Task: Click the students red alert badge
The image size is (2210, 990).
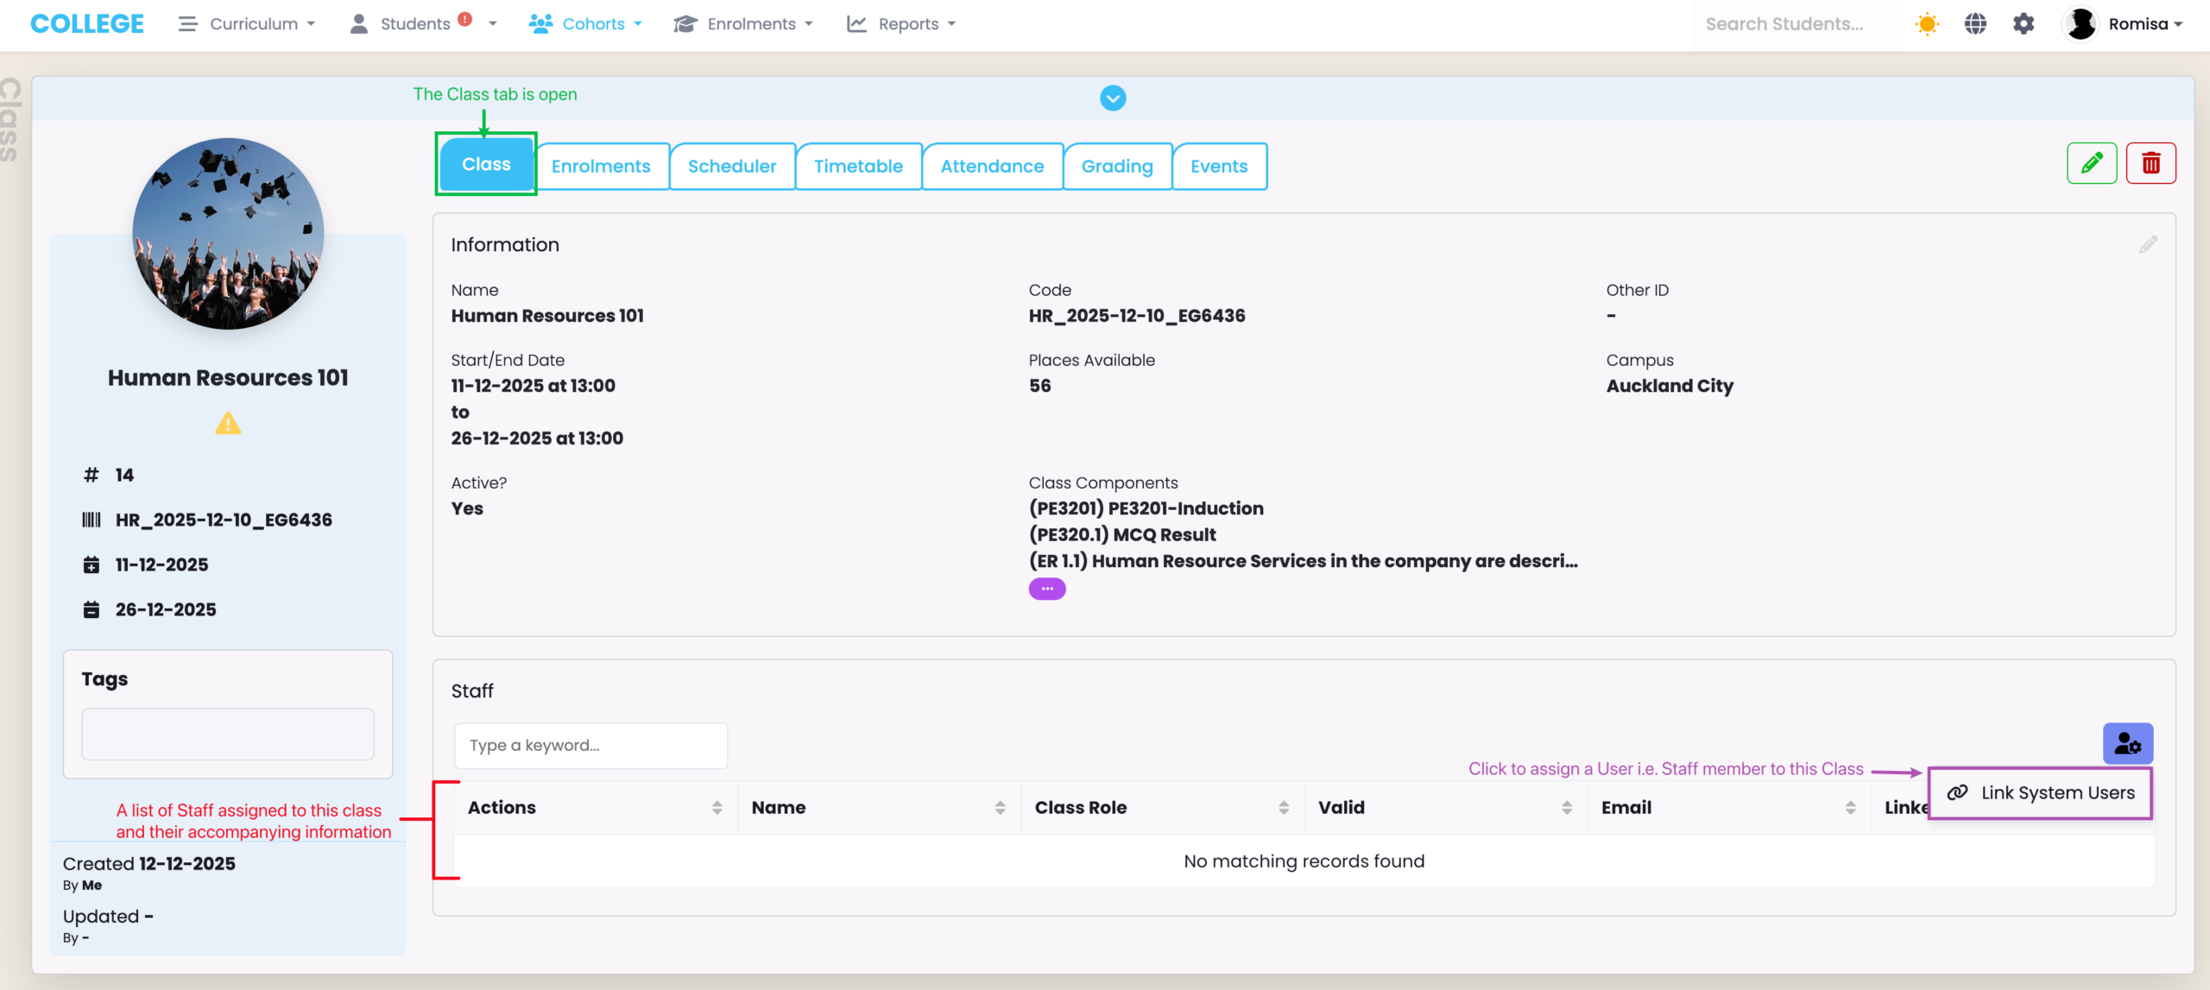Action: point(465,19)
